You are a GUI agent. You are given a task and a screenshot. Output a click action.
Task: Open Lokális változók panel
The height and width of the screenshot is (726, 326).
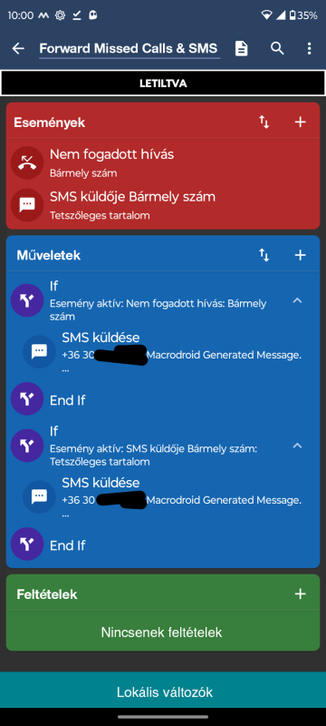coord(163,692)
